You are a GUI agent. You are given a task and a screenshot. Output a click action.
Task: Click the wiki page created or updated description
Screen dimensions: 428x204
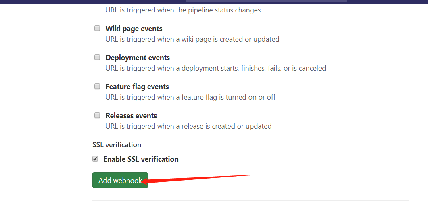coord(192,39)
